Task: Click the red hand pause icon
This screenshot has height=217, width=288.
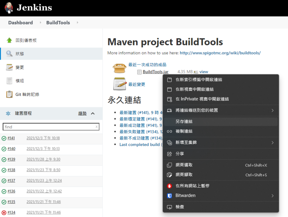Action: click(169, 186)
